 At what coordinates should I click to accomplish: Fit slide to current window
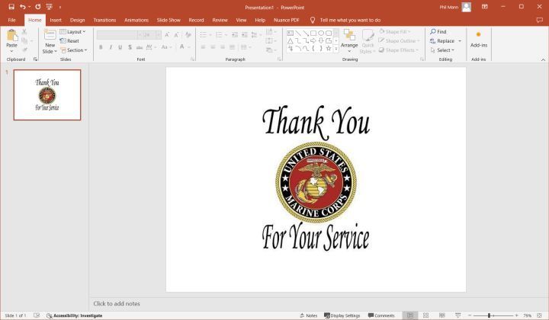click(x=541, y=315)
